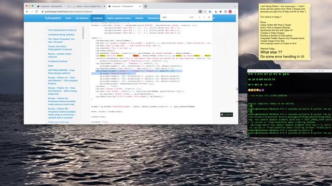Image resolution: width=332 pixels, height=186 pixels.
Task: Open a new browser tab
Action: point(146,6)
